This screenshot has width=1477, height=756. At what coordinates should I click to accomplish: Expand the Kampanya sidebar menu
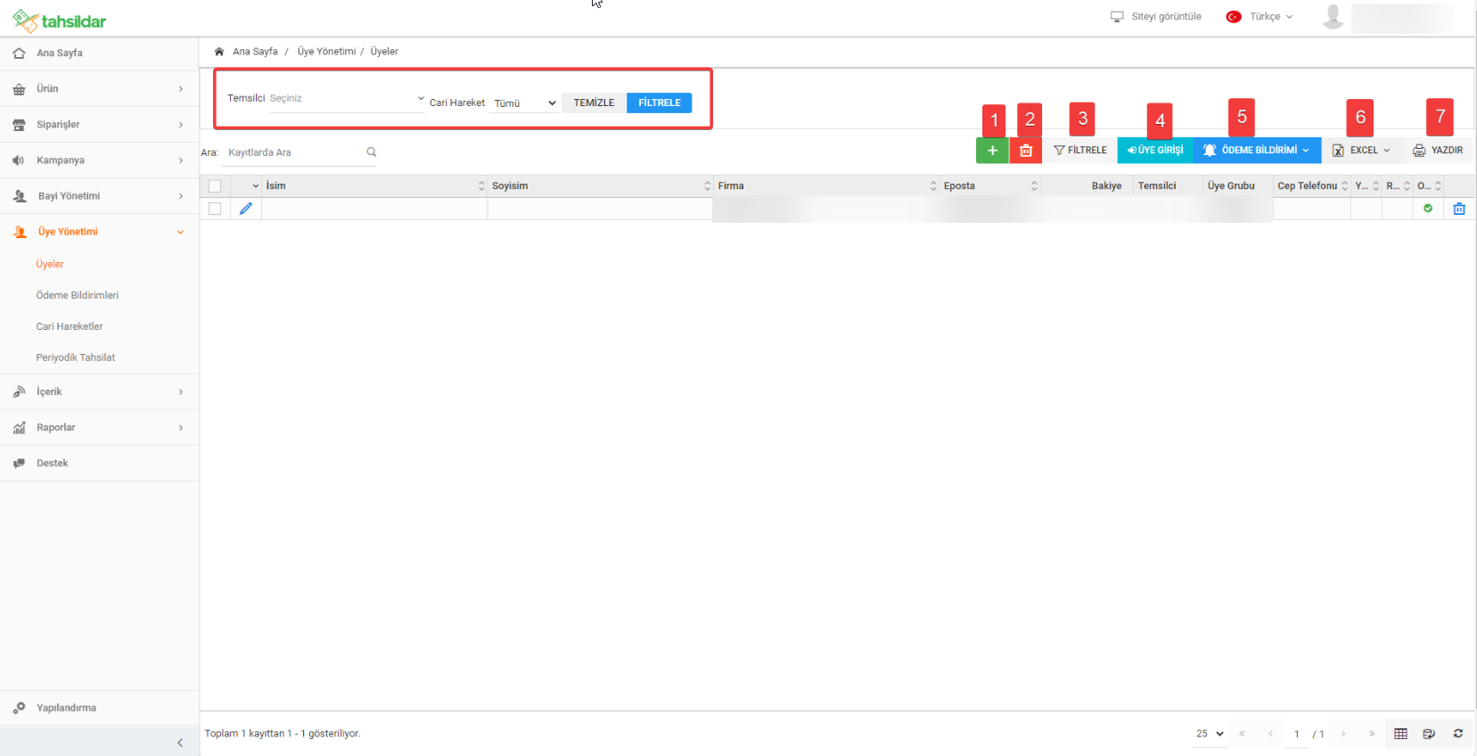99,160
